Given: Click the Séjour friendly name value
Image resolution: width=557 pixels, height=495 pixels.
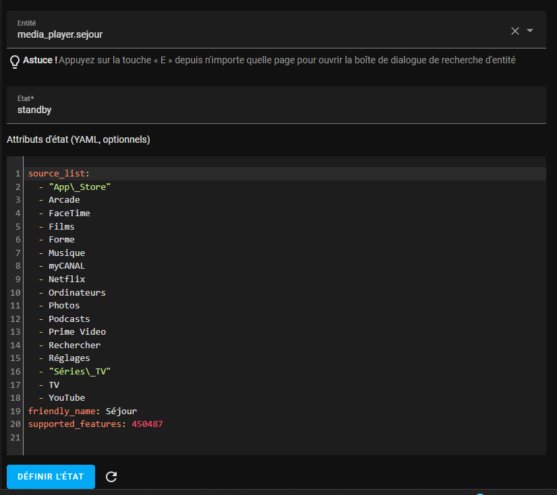Looking at the screenshot, I should (x=121, y=411).
